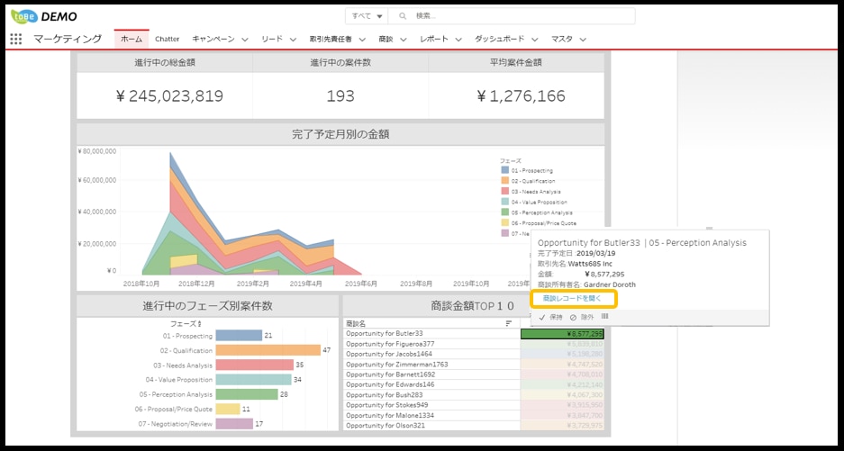Click the search magnifier icon

click(403, 16)
